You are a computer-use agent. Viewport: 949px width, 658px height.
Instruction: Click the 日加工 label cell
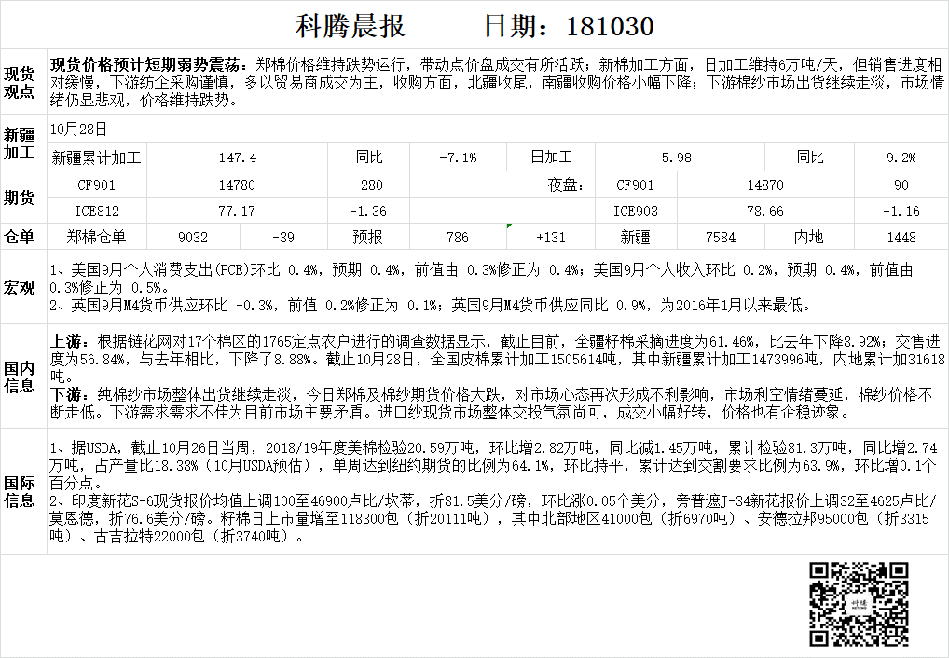[x=550, y=158]
